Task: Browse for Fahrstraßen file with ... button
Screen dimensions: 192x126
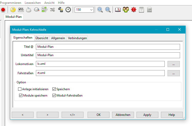Action: tap(173, 73)
